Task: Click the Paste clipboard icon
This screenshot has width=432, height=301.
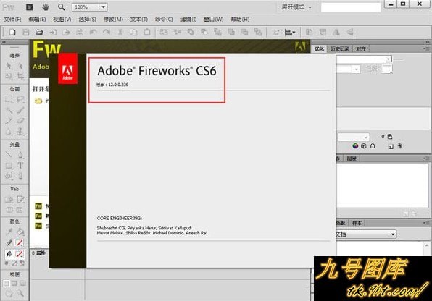Action: 147,32
